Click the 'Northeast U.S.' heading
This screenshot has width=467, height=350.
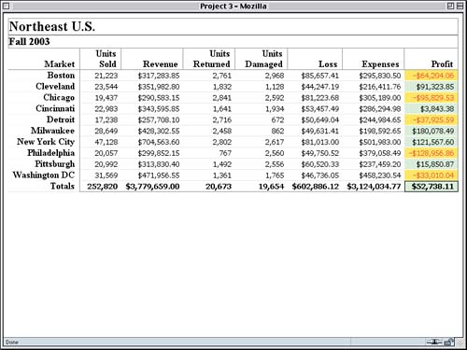click(x=52, y=27)
